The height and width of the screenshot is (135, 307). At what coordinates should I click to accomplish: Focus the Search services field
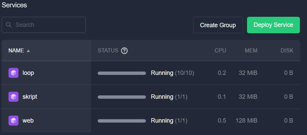44,25
